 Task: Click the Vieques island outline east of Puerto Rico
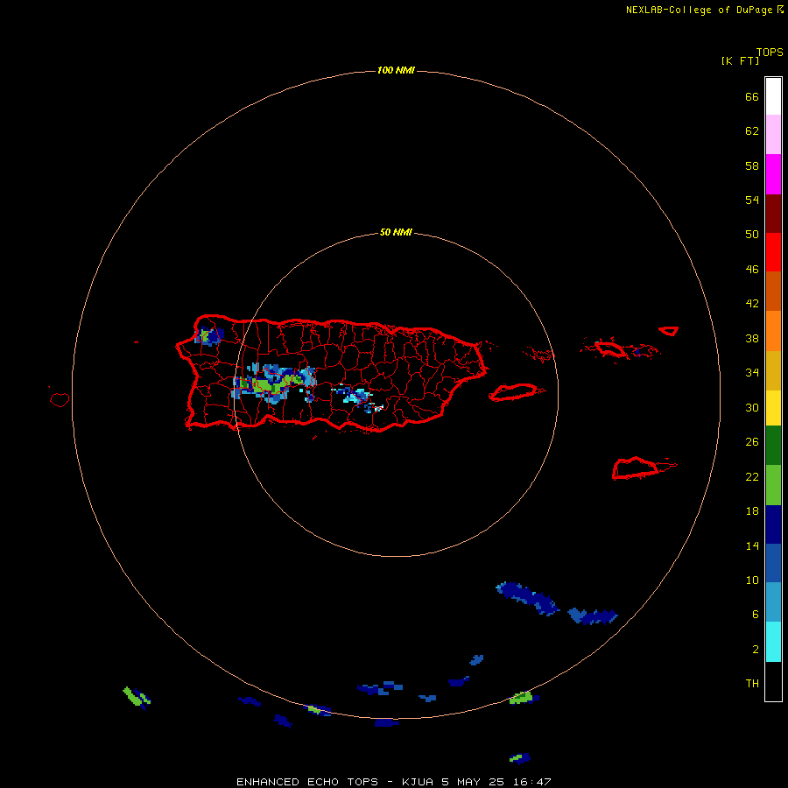click(x=516, y=392)
